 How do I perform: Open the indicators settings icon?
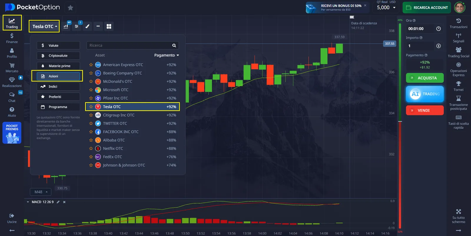[x=77, y=26]
